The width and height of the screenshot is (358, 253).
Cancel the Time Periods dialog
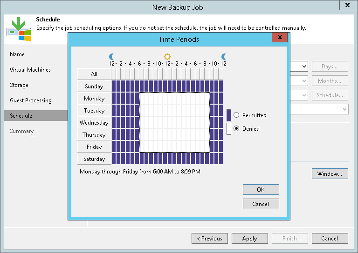pyautogui.click(x=261, y=204)
